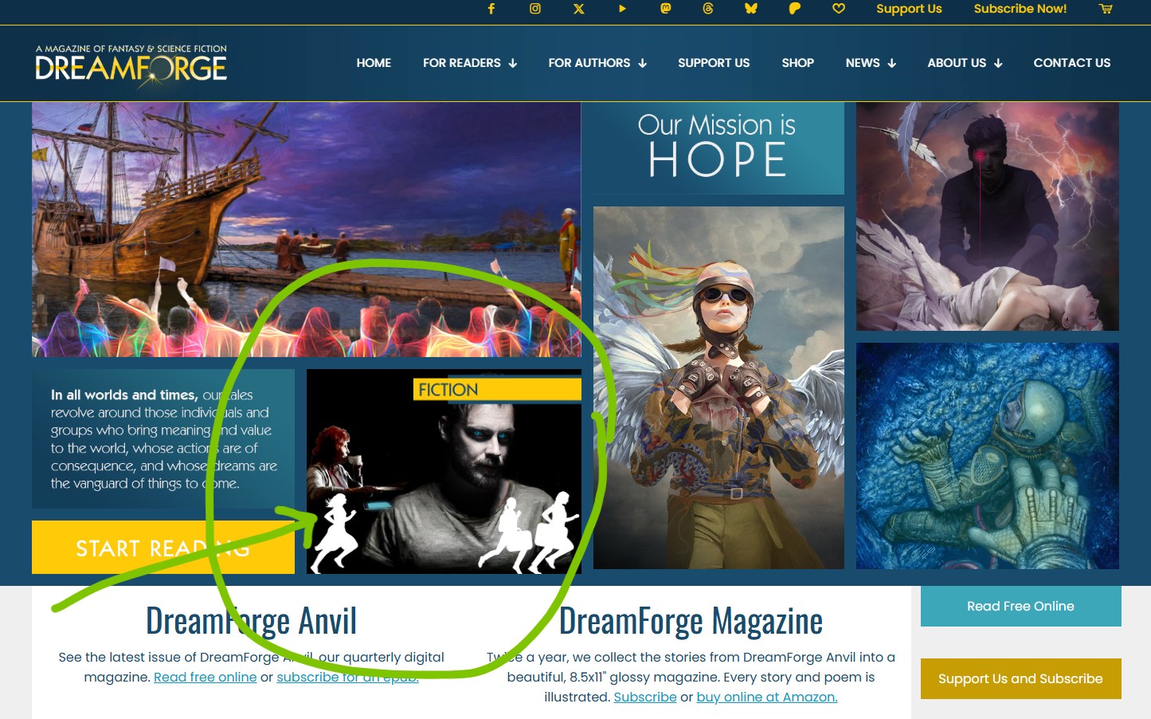Open the YouTube channel icon
Image resolution: width=1151 pixels, height=719 pixels.
pyautogui.click(x=622, y=10)
